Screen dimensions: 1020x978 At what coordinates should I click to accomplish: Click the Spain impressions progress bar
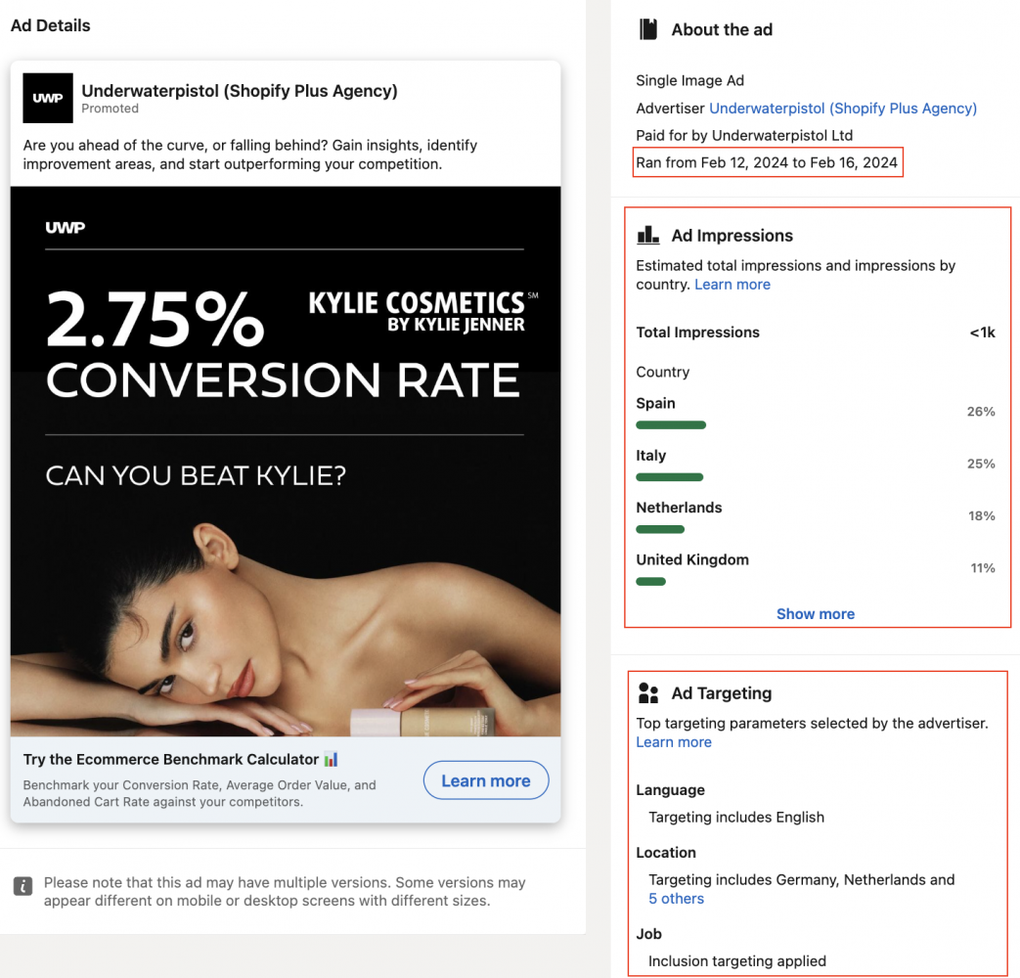[x=671, y=424]
